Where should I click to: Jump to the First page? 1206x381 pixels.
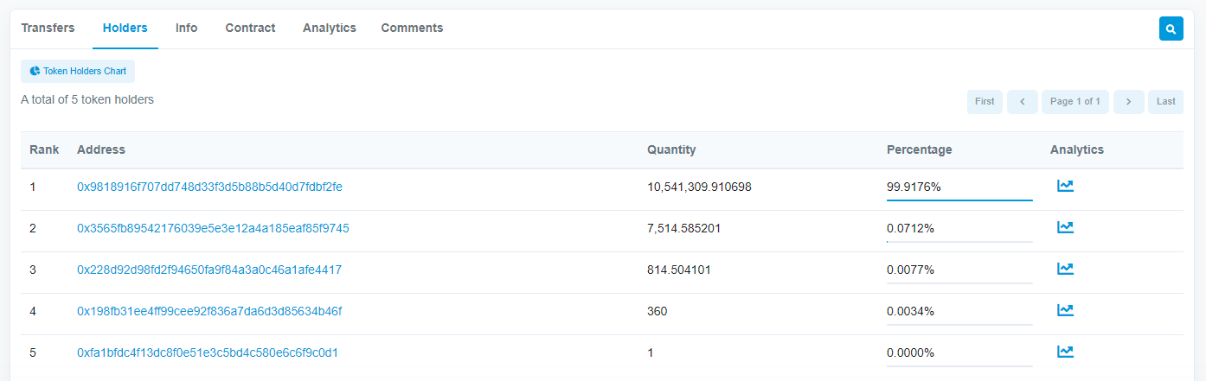click(x=985, y=102)
